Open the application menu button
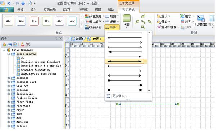This screenshot has width=216, height=131. (x=6, y=9)
